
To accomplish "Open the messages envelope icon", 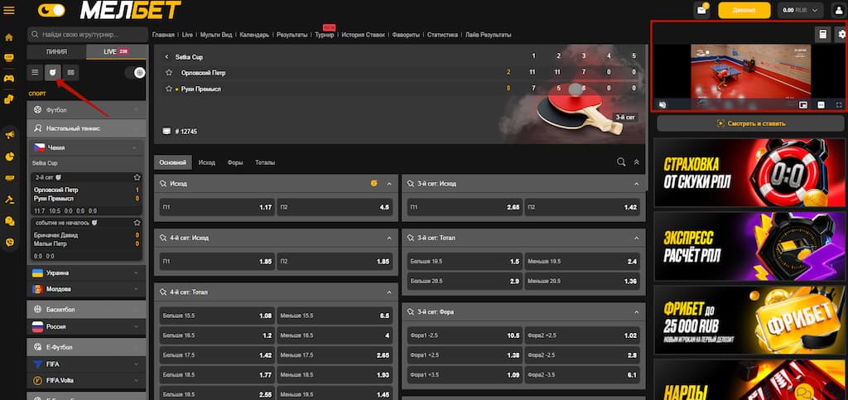I will (702, 10).
